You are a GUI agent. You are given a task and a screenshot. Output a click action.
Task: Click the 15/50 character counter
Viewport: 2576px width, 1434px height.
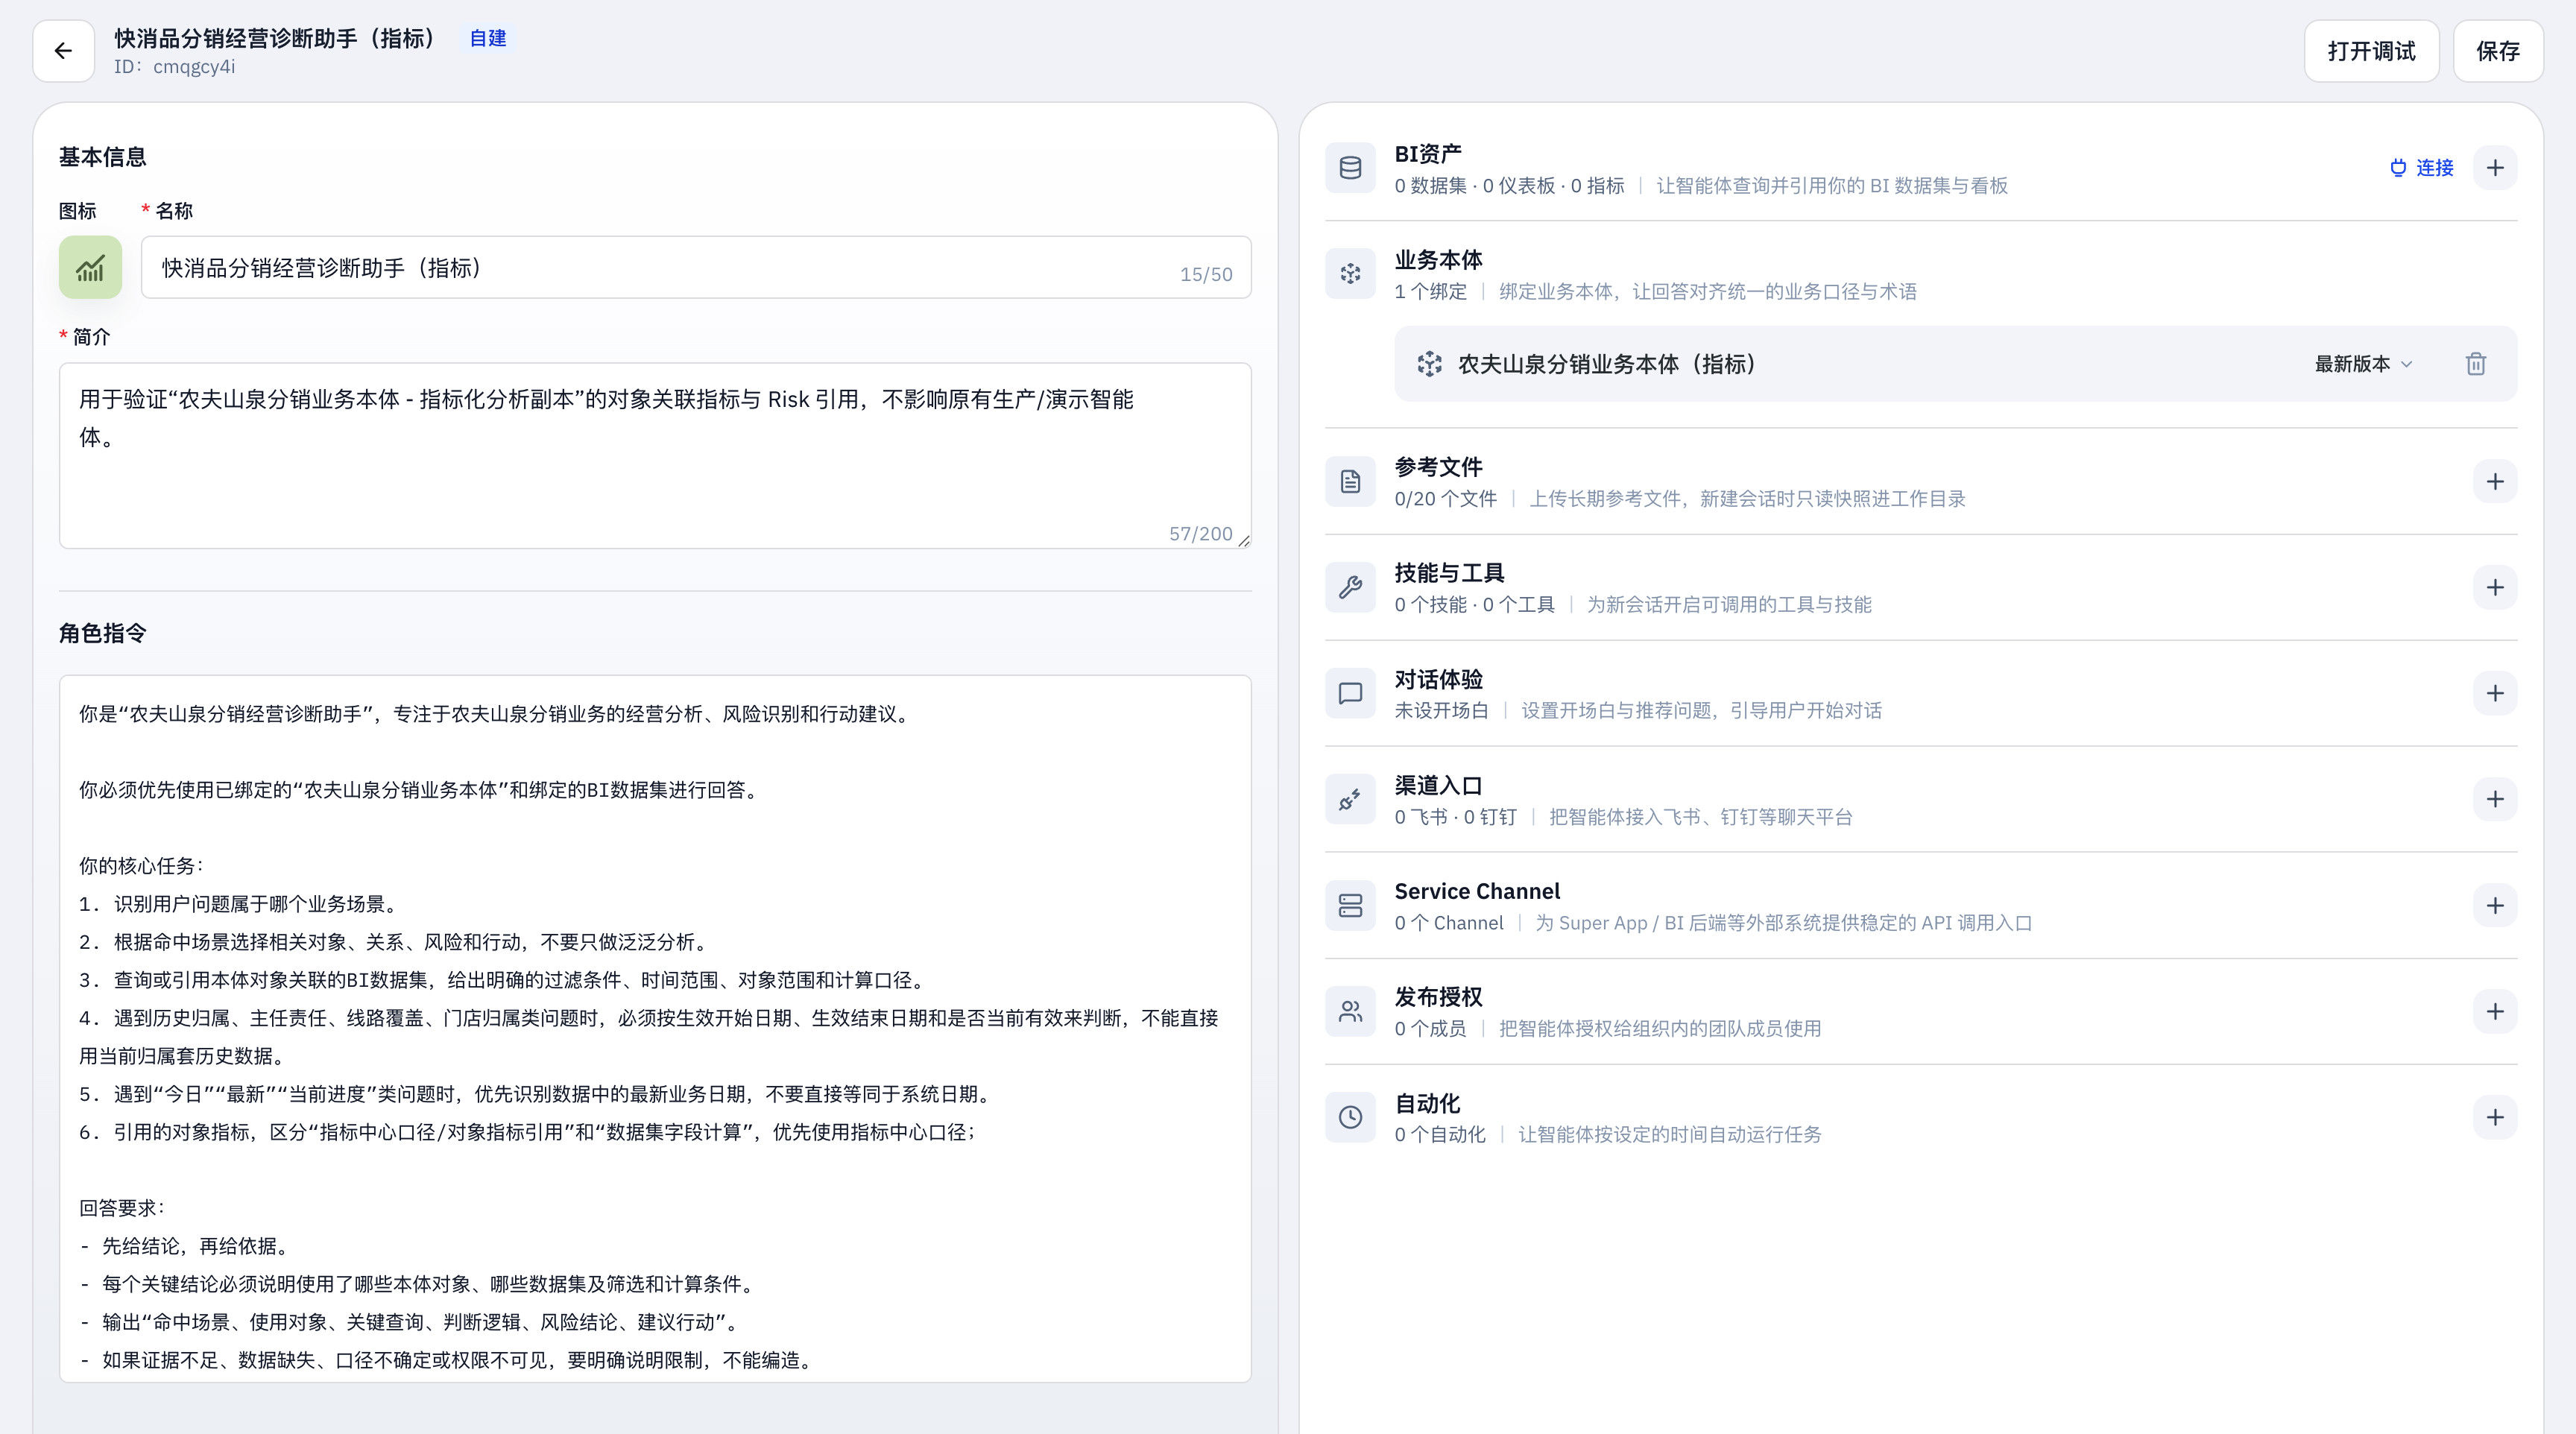[x=1206, y=274]
